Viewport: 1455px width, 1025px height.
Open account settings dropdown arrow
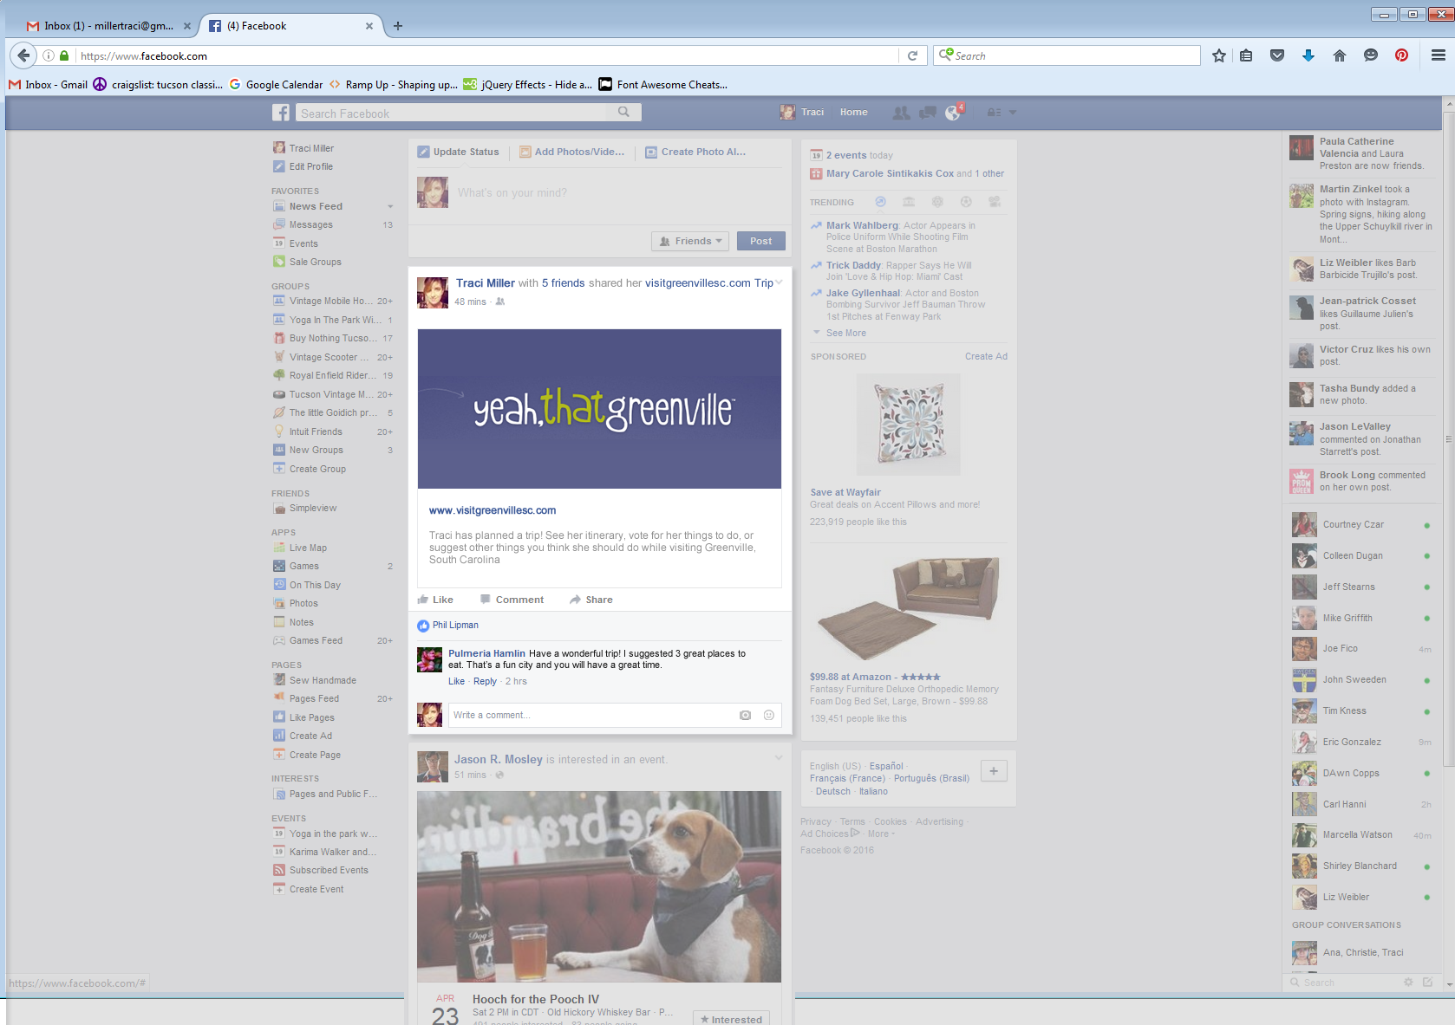[x=1013, y=113]
